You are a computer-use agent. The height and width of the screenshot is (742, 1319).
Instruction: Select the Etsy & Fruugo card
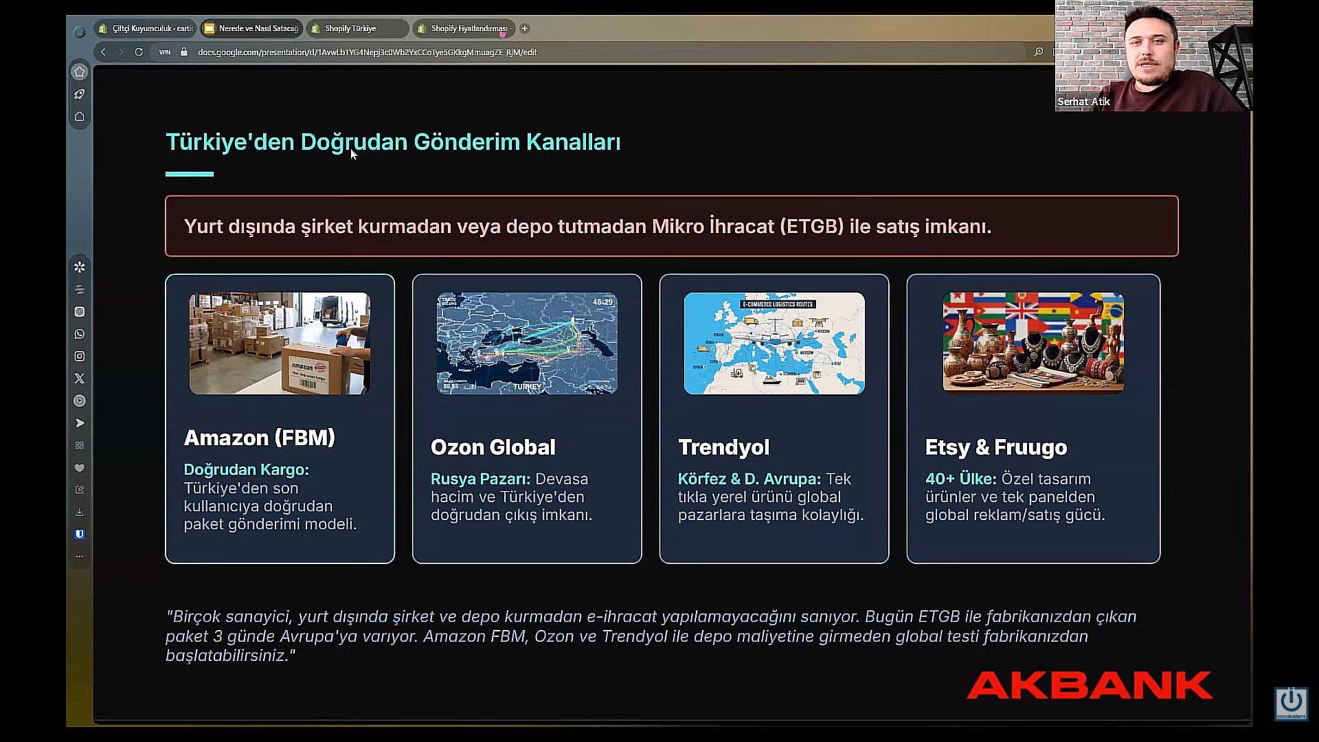1033,419
